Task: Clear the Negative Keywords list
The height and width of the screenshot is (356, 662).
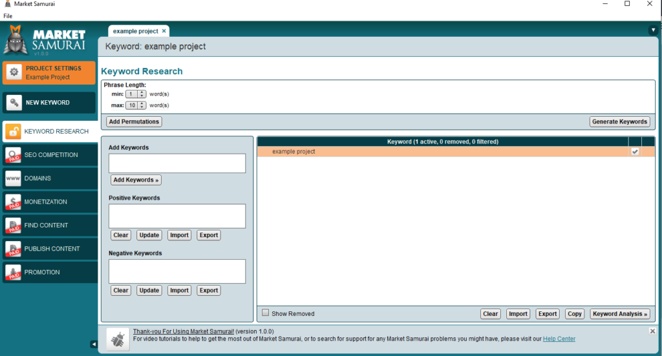Action: 121,290
